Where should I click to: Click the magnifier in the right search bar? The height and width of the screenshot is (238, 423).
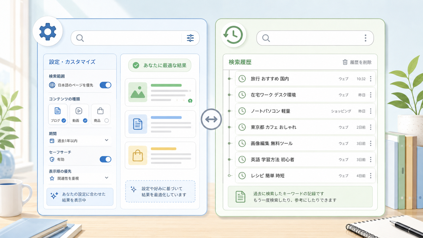pos(266,38)
